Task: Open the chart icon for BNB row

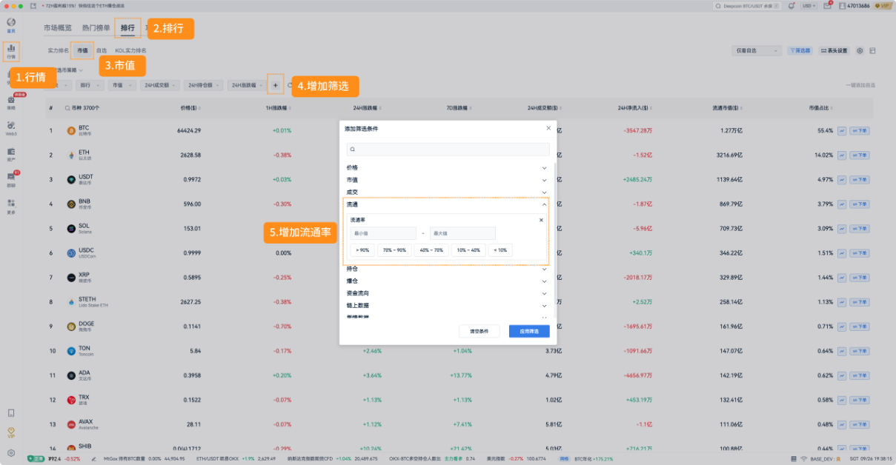Action: 842,204
